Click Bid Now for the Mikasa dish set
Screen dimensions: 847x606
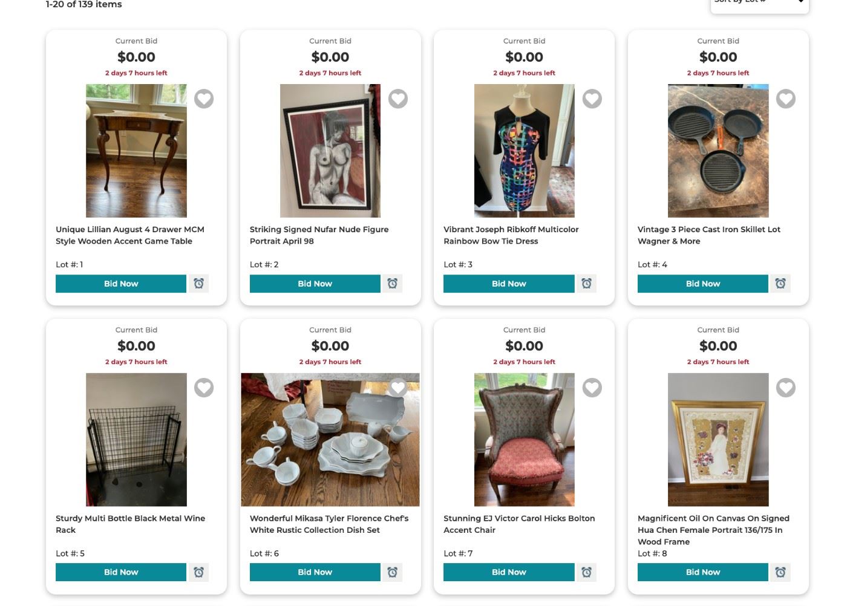pos(315,572)
